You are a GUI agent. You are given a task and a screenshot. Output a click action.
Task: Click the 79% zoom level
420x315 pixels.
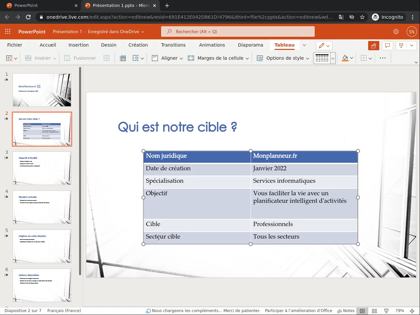(400, 311)
